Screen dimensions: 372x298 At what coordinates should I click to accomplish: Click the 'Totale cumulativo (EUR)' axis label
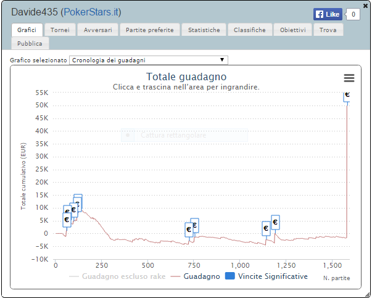(x=23, y=176)
